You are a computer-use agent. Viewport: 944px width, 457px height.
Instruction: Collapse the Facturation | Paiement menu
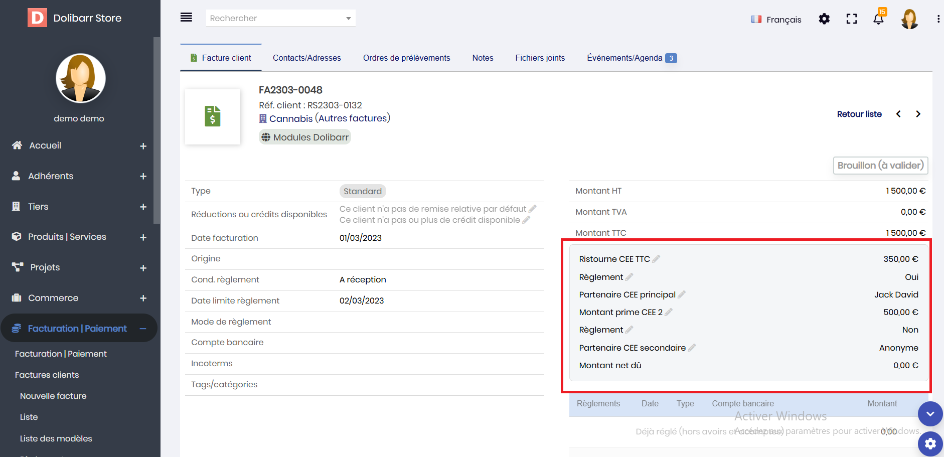pyautogui.click(x=143, y=329)
